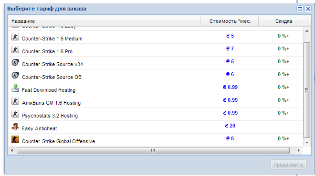Click the 0 %+ discount for Fast Download Hosting
Viewport: 315px width, 176px height.
tap(283, 88)
